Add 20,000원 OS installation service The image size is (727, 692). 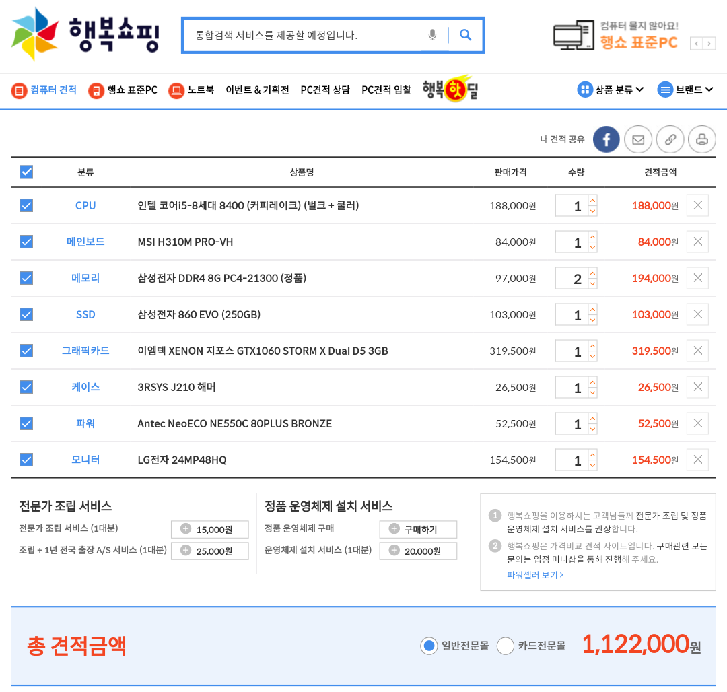pyautogui.click(x=418, y=551)
